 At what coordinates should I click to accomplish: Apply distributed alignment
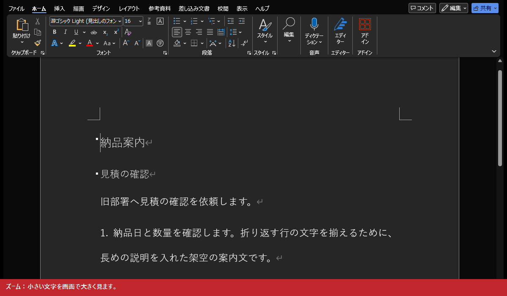[x=221, y=32]
